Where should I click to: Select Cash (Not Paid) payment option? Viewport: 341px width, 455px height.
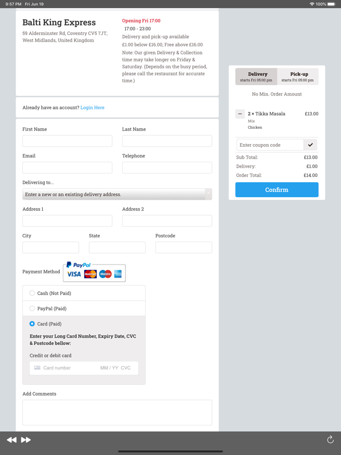click(32, 293)
